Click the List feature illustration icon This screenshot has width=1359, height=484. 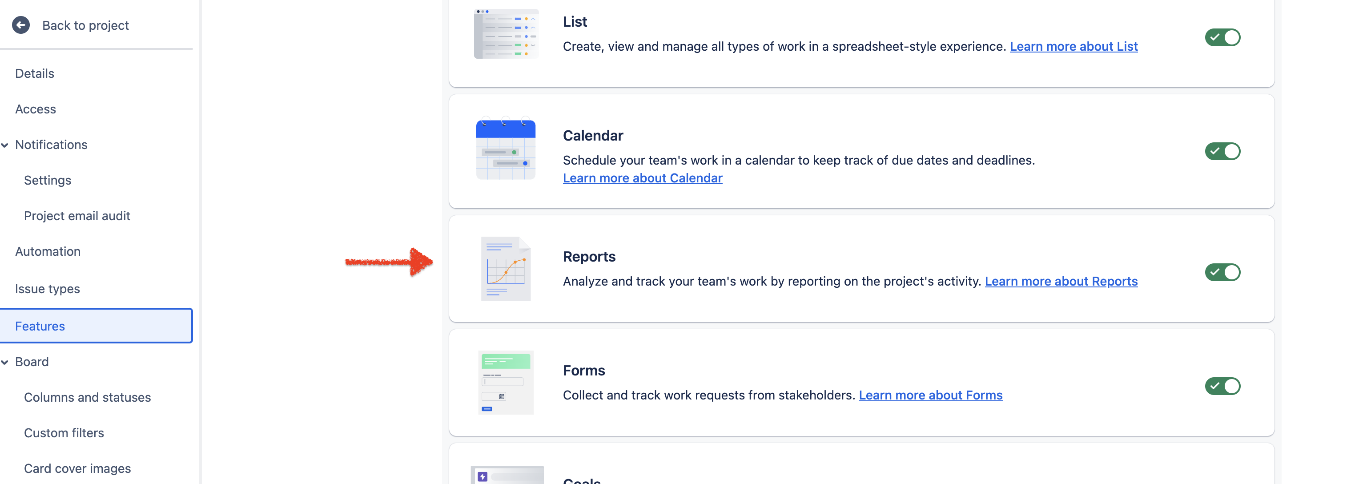[x=506, y=34]
